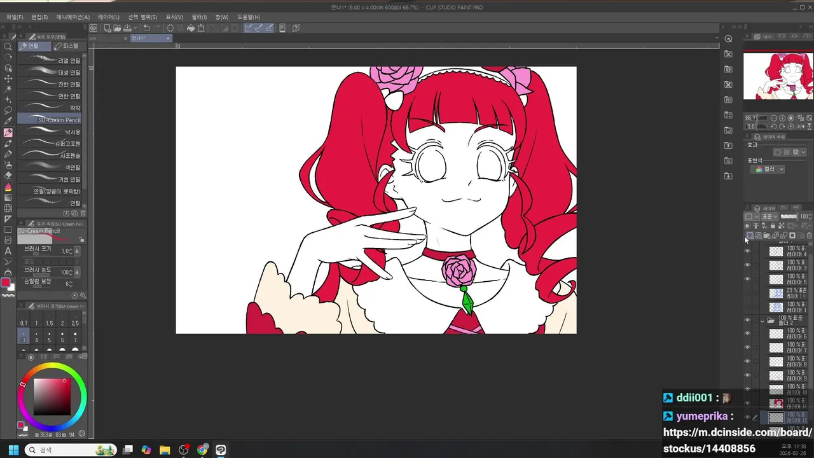The width and height of the screenshot is (814, 458).
Task: Adjust the brush density 100 stepper
Action: (x=69, y=272)
